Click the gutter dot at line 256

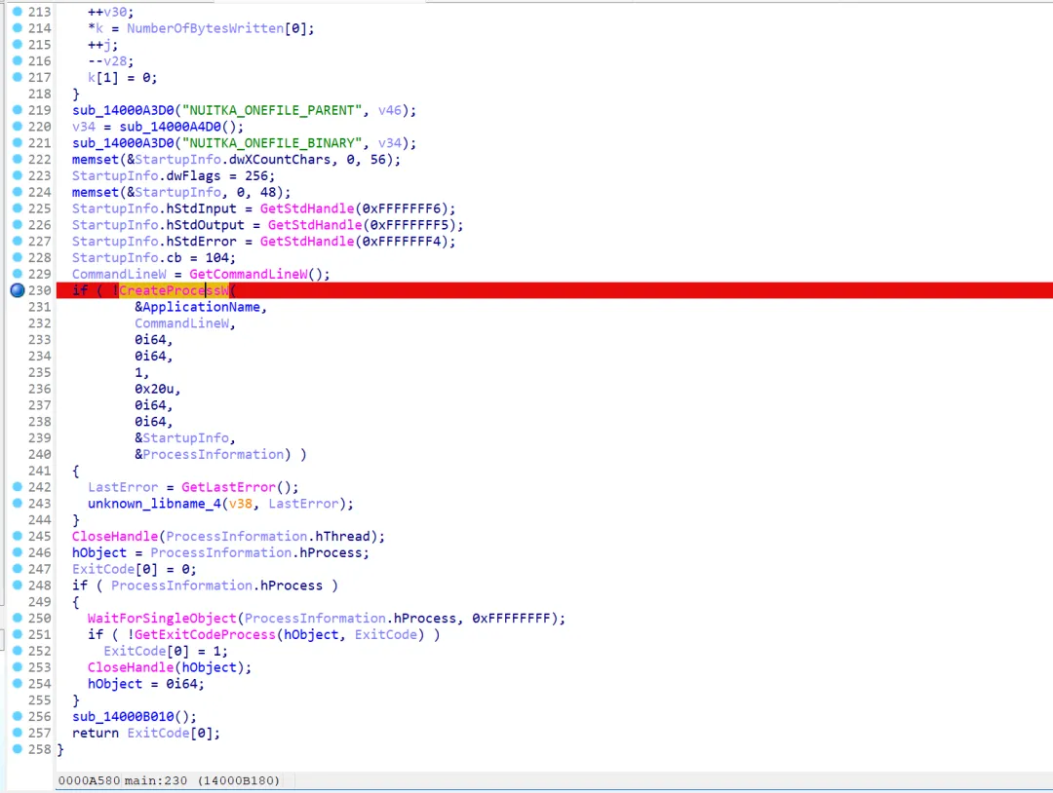point(17,717)
